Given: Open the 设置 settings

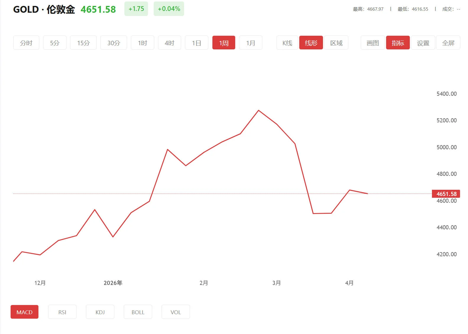Looking at the screenshot, I should (423, 43).
